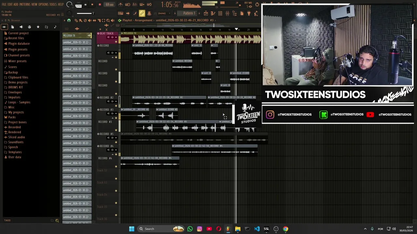417x234 pixels.
Task: Toggle playlist magnet snap icon
Action: [x=69, y=20]
